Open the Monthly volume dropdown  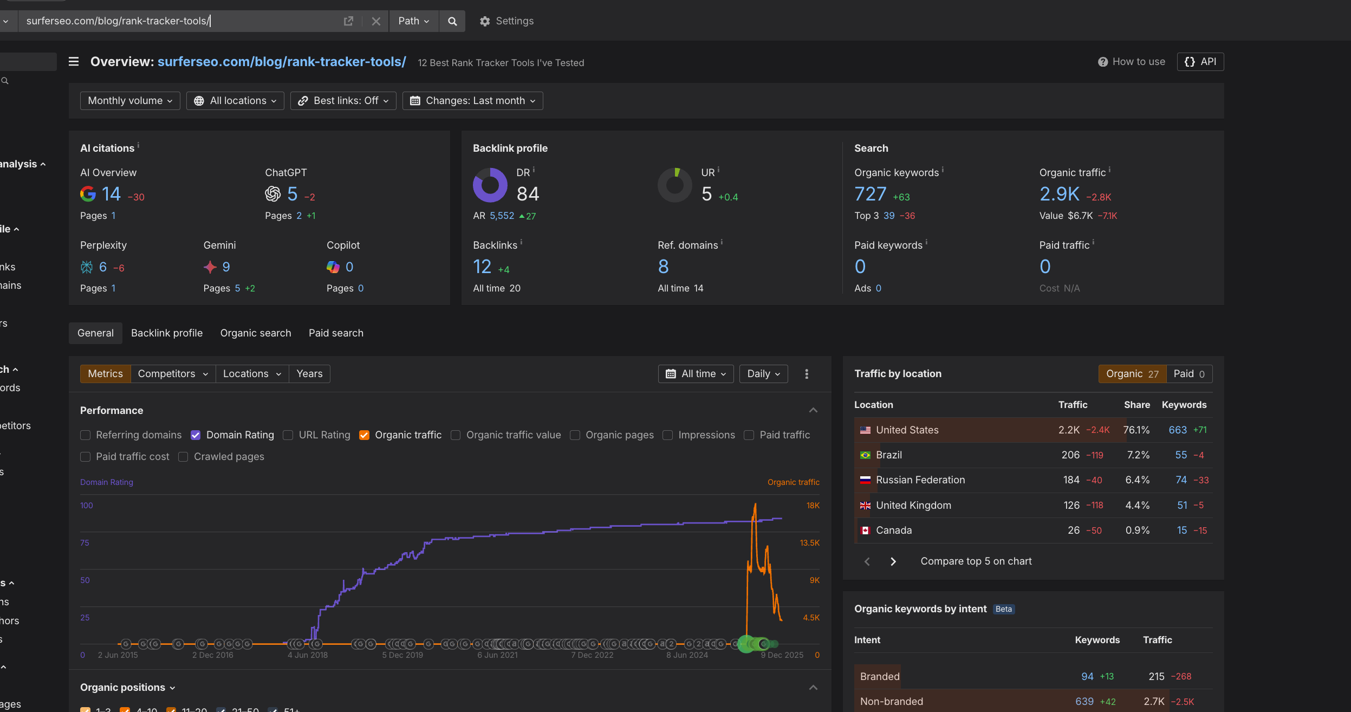pos(130,101)
